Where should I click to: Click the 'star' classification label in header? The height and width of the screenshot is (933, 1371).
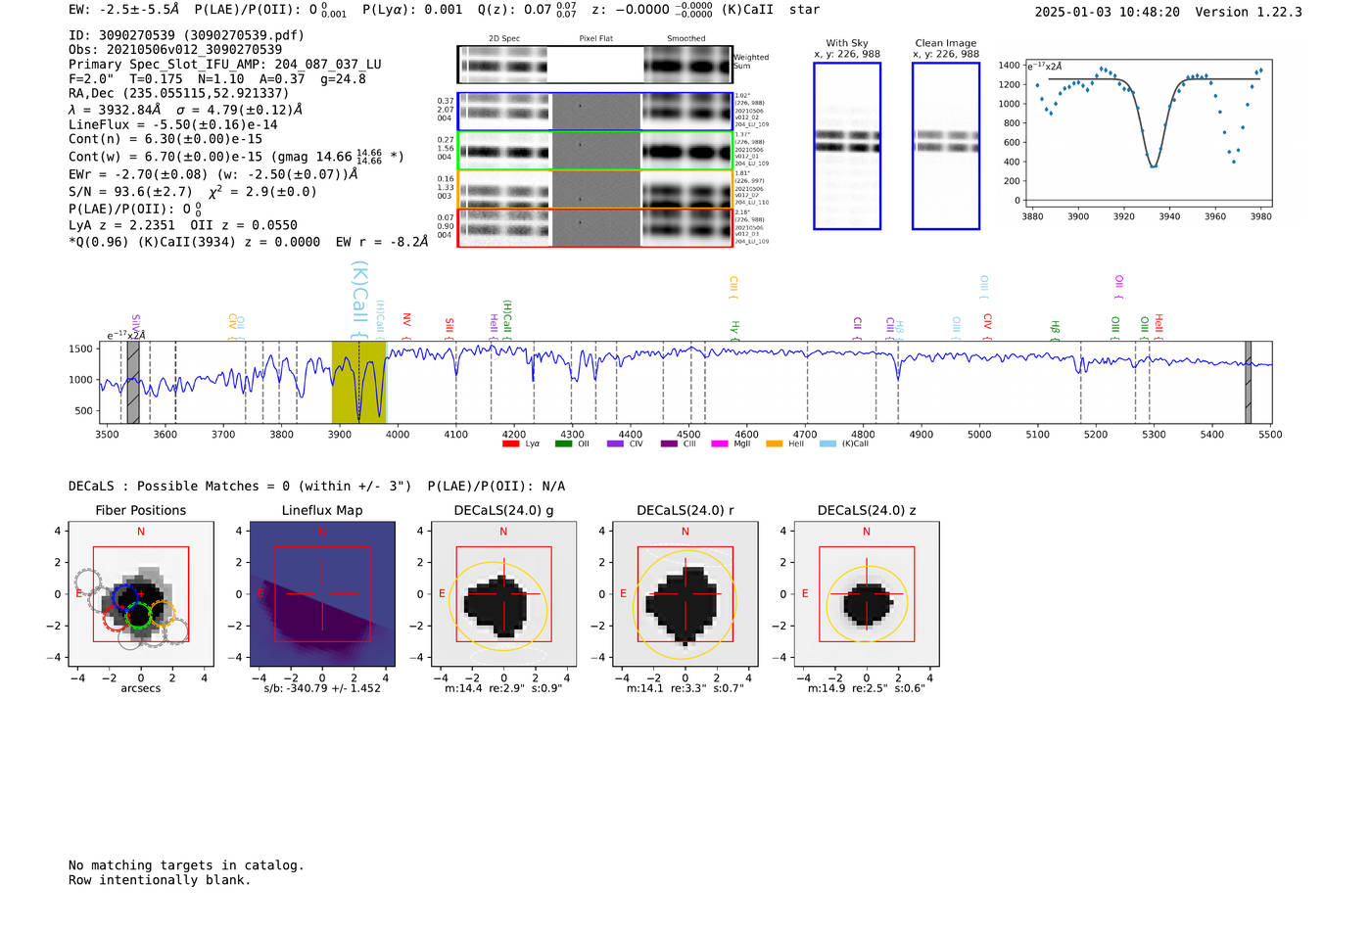coord(805,10)
